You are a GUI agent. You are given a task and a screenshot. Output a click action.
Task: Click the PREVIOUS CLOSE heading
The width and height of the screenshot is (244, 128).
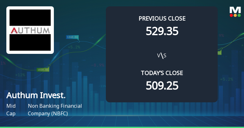162,18
